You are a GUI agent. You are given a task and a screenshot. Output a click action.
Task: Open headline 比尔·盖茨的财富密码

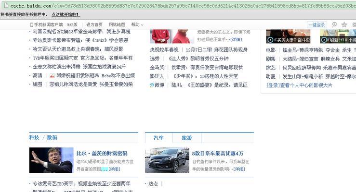pyautogui.click(x=102, y=153)
